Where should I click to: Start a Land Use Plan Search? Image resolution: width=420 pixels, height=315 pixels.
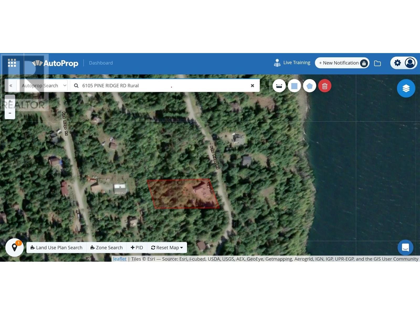coord(56,247)
